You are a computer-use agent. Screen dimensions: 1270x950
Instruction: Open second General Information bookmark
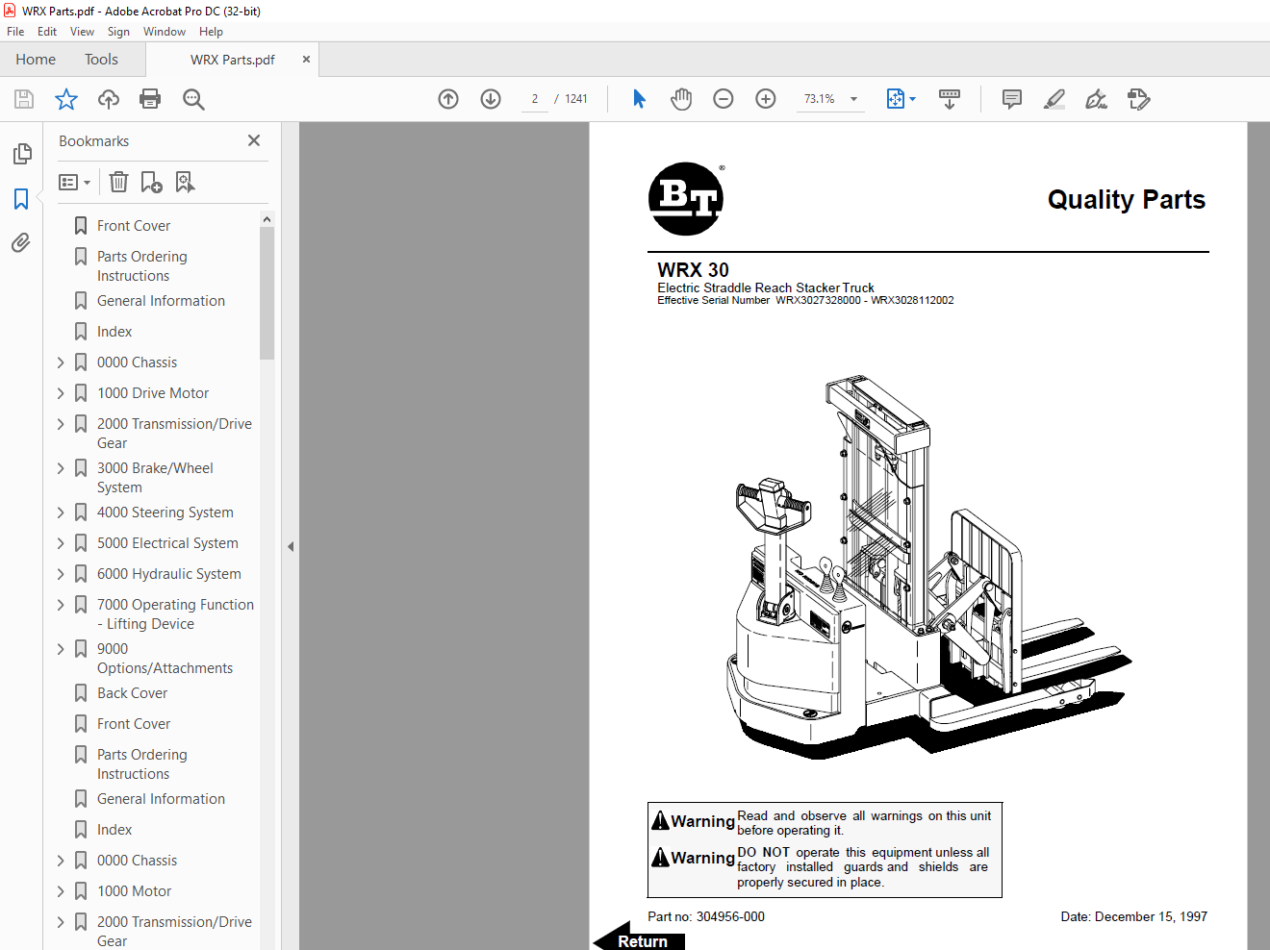(x=161, y=799)
